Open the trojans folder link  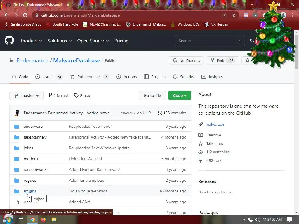pos(30,191)
